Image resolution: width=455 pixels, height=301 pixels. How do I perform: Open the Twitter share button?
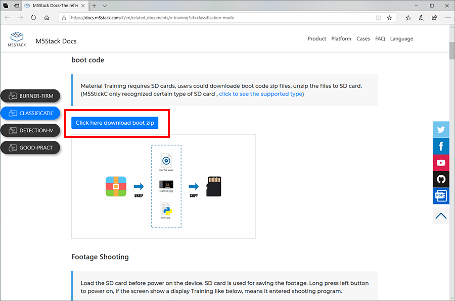tap(441, 129)
